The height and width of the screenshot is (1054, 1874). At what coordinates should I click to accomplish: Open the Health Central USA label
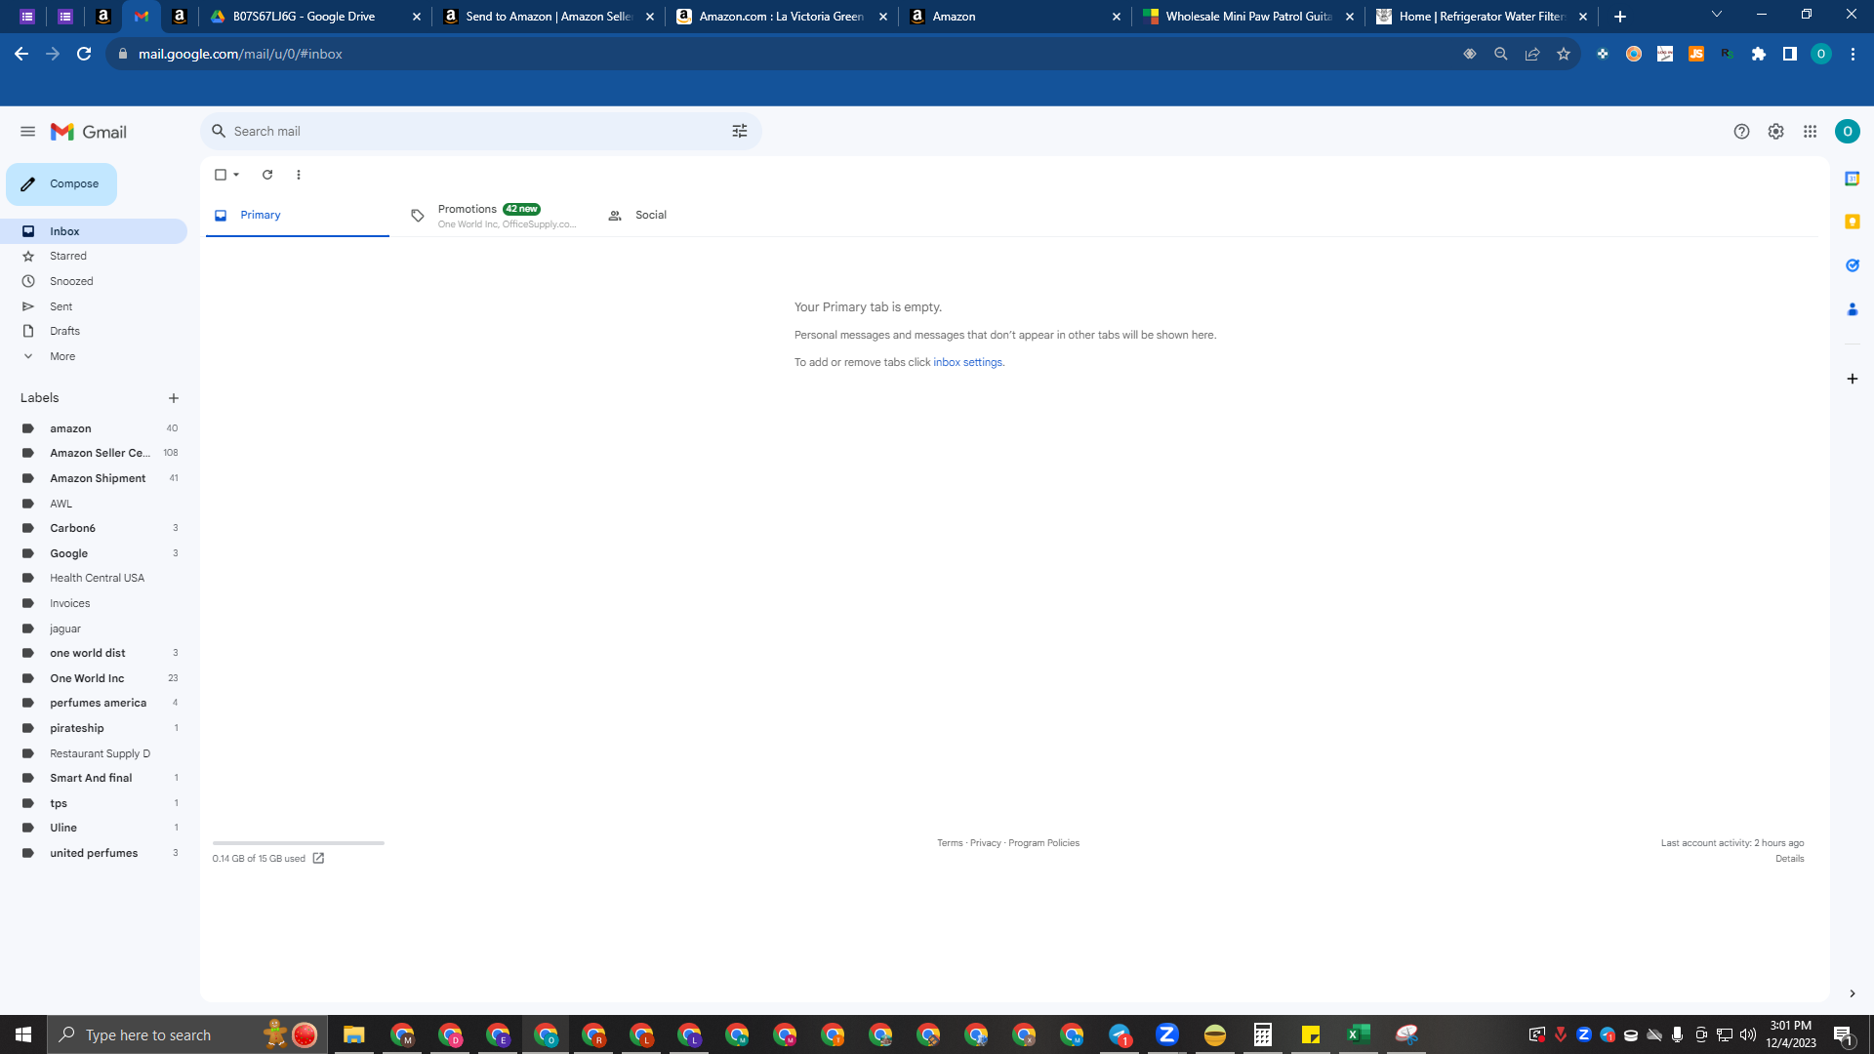click(94, 579)
